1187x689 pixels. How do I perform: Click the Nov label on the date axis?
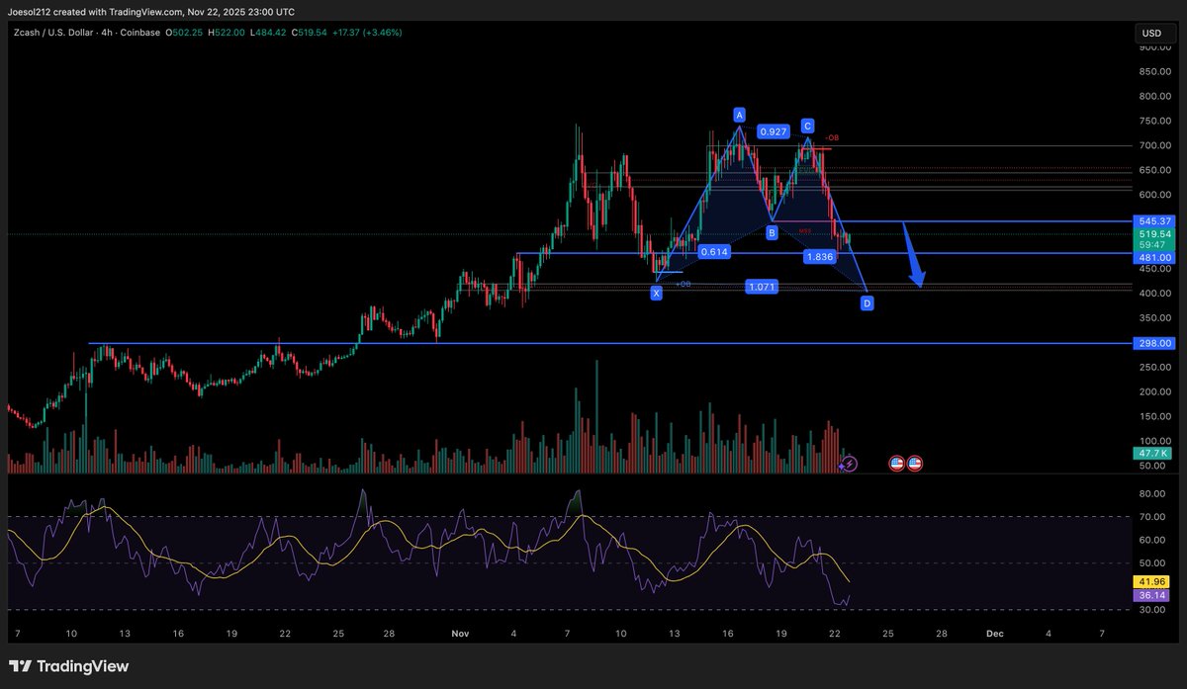(x=460, y=633)
